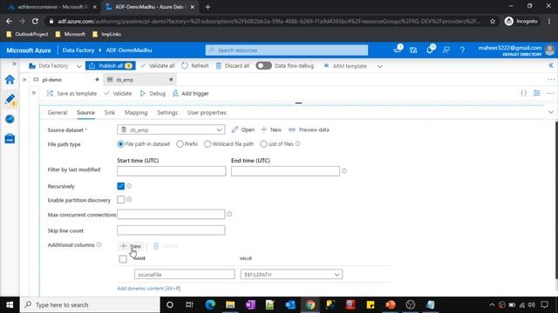
Task: Expand the left sidebar double chevron
Action: click(14, 63)
